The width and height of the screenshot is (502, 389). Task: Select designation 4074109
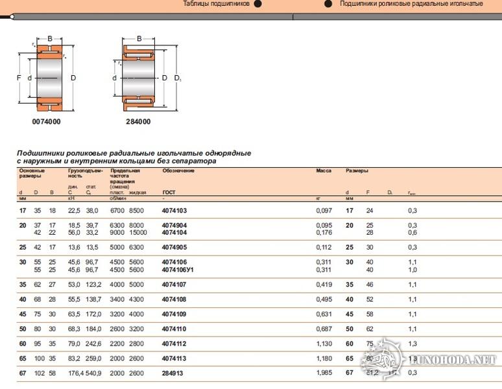[174, 314]
